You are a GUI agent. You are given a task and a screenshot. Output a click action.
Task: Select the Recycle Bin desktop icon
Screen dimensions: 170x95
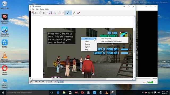tap(5, 5)
